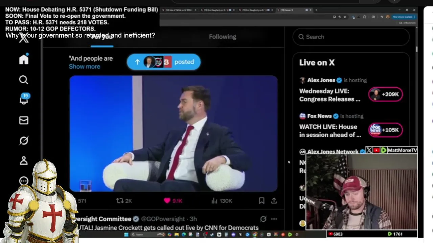
Task: Click the Windows taskbar Search box
Action: [x=148, y=235]
